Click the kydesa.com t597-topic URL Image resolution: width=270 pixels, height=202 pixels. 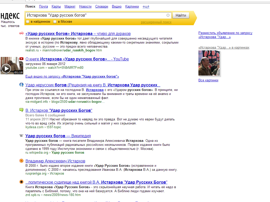point(43,127)
